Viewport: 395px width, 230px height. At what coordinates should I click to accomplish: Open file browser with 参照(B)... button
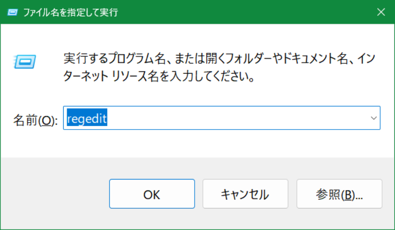coord(339,194)
